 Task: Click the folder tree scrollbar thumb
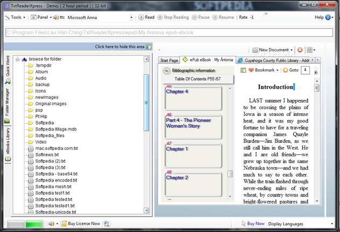click(x=146, y=103)
